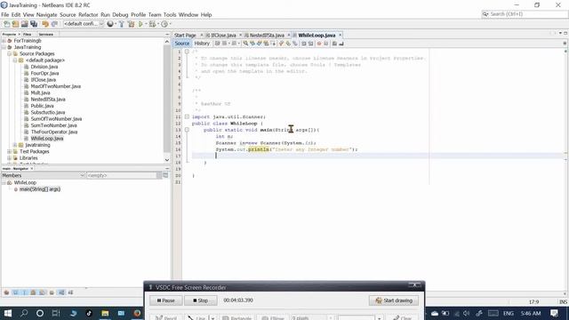Open the default config dropdown

pyautogui.click(x=84, y=24)
